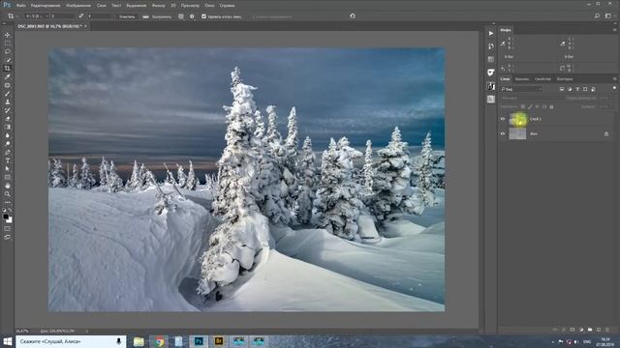Select the History Brush tool
The height and width of the screenshot is (348, 620).
(x=8, y=110)
